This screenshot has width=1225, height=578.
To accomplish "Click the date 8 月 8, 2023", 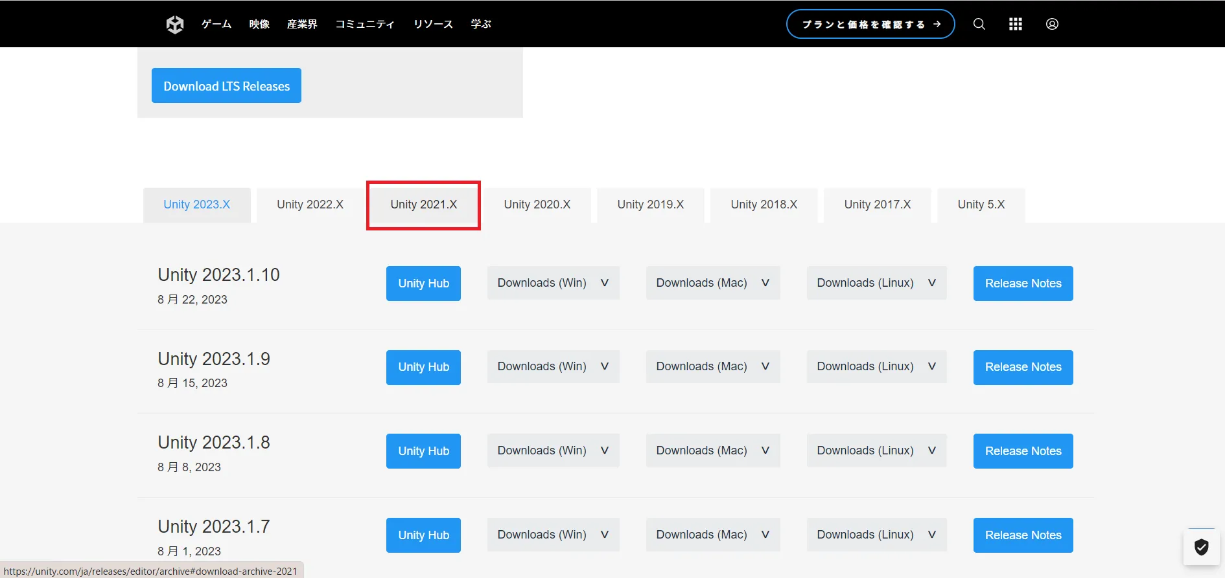I will (x=189, y=467).
